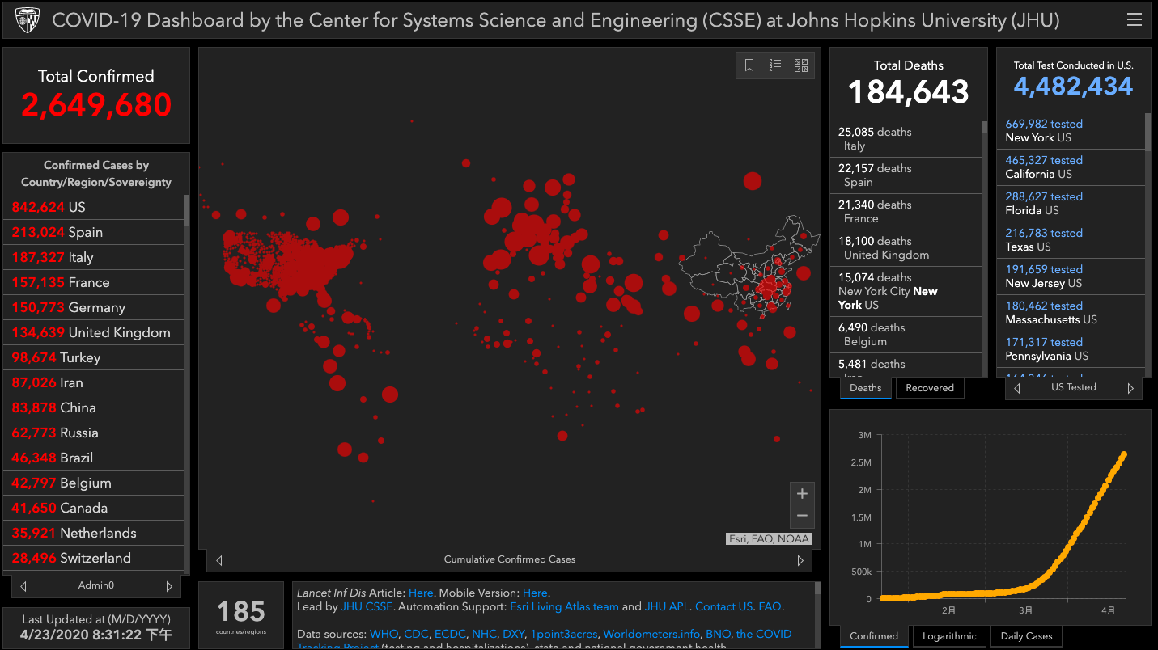This screenshot has height=650, width=1158.
Task: Zoom out on the map with minus button
Action: click(x=802, y=516)
